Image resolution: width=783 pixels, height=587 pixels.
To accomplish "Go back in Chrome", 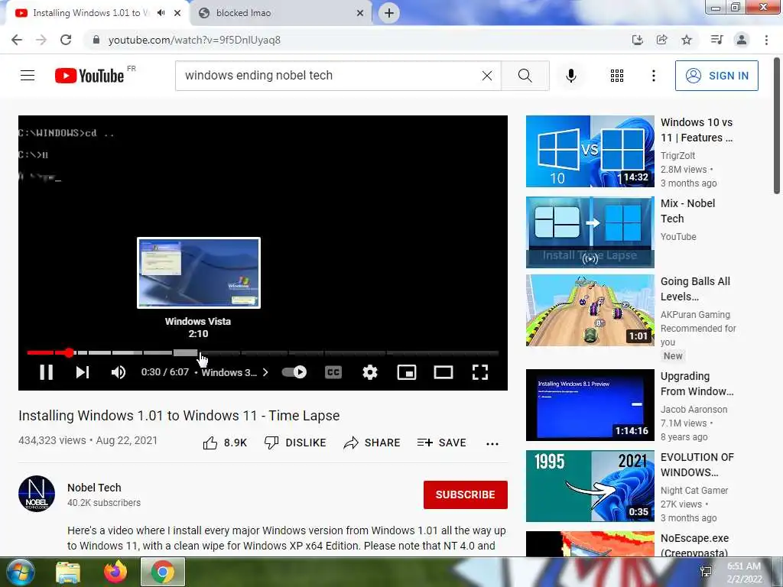I will pos(17,40).
